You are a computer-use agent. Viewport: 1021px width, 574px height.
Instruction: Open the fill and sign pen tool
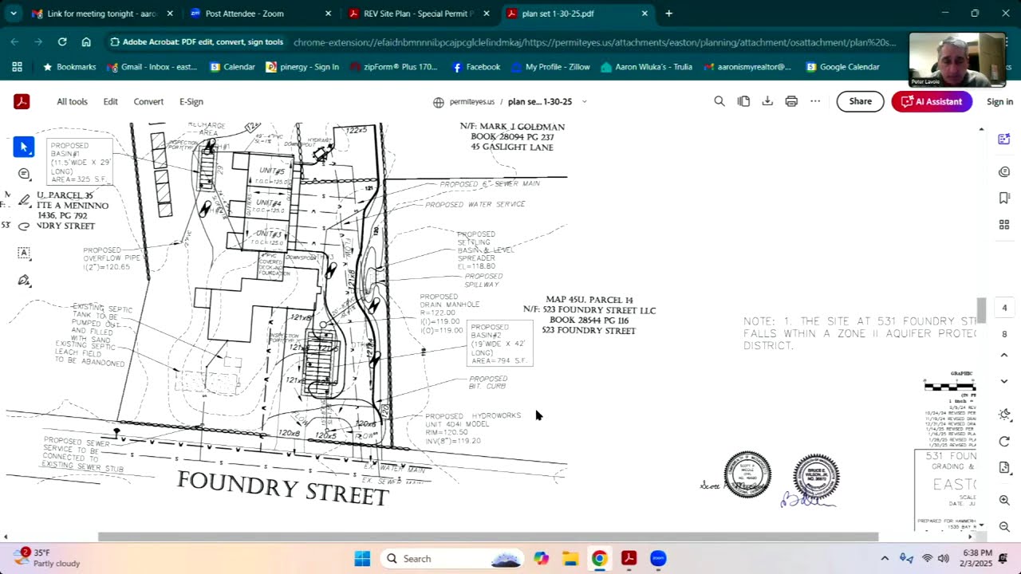[24, 280]
